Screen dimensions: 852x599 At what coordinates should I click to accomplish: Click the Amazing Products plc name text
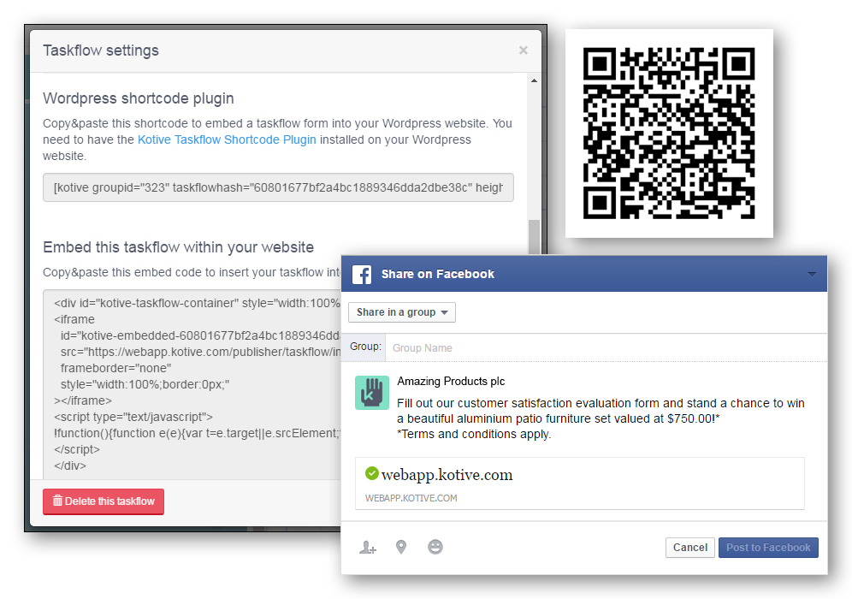(x=451, y=381)
